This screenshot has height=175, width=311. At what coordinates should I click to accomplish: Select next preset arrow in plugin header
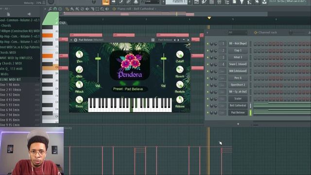point(178,40)
